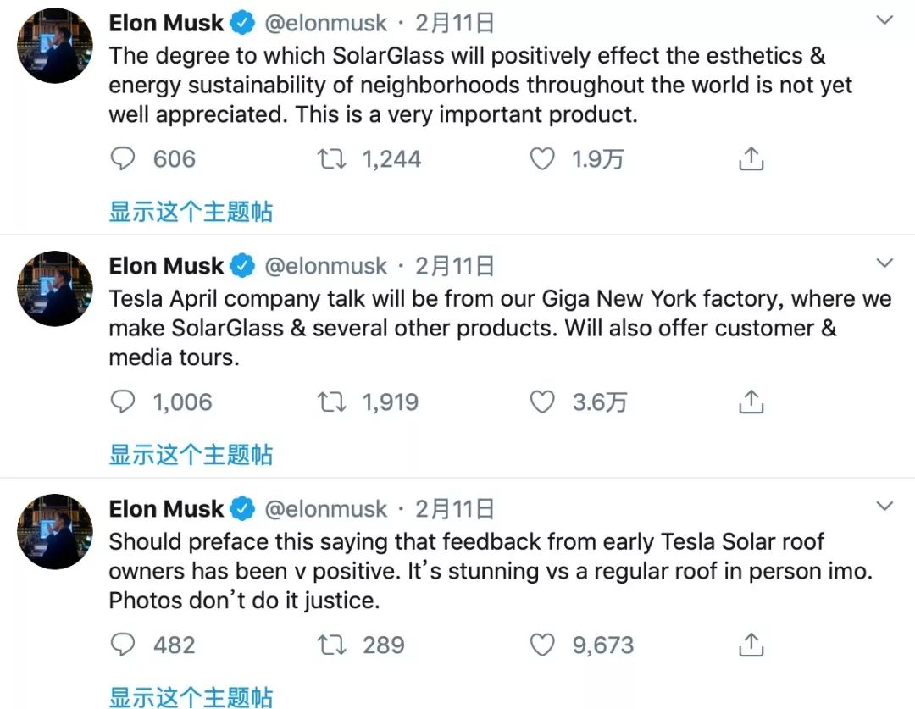
Task: Open dropdown chevron on Solar roof feedback tweet
Action: (x=884, y=507)
